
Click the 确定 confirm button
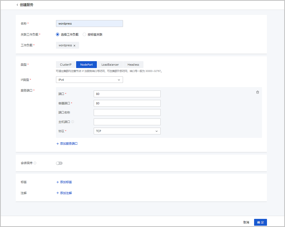[260, 222]
